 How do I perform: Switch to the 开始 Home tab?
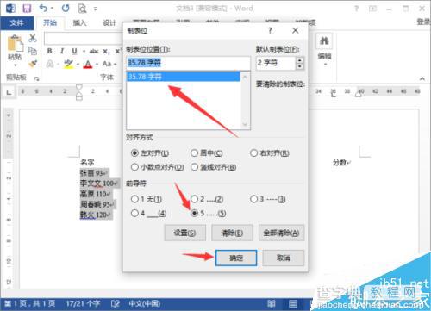pos(50,23)
